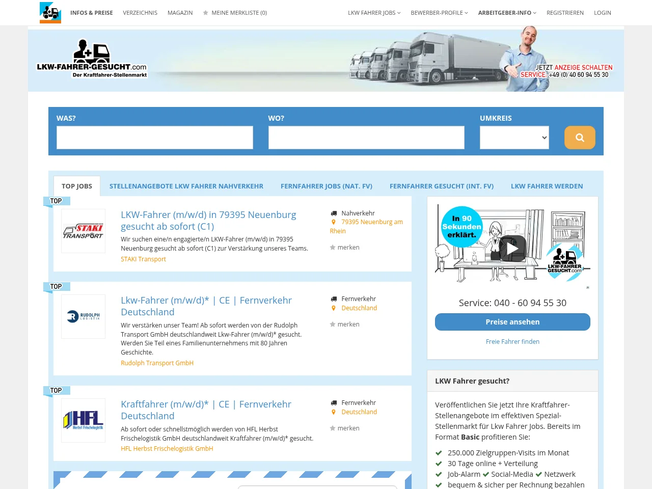Focus the Wo? location field
652x489 pixels.
coord(366,138)
